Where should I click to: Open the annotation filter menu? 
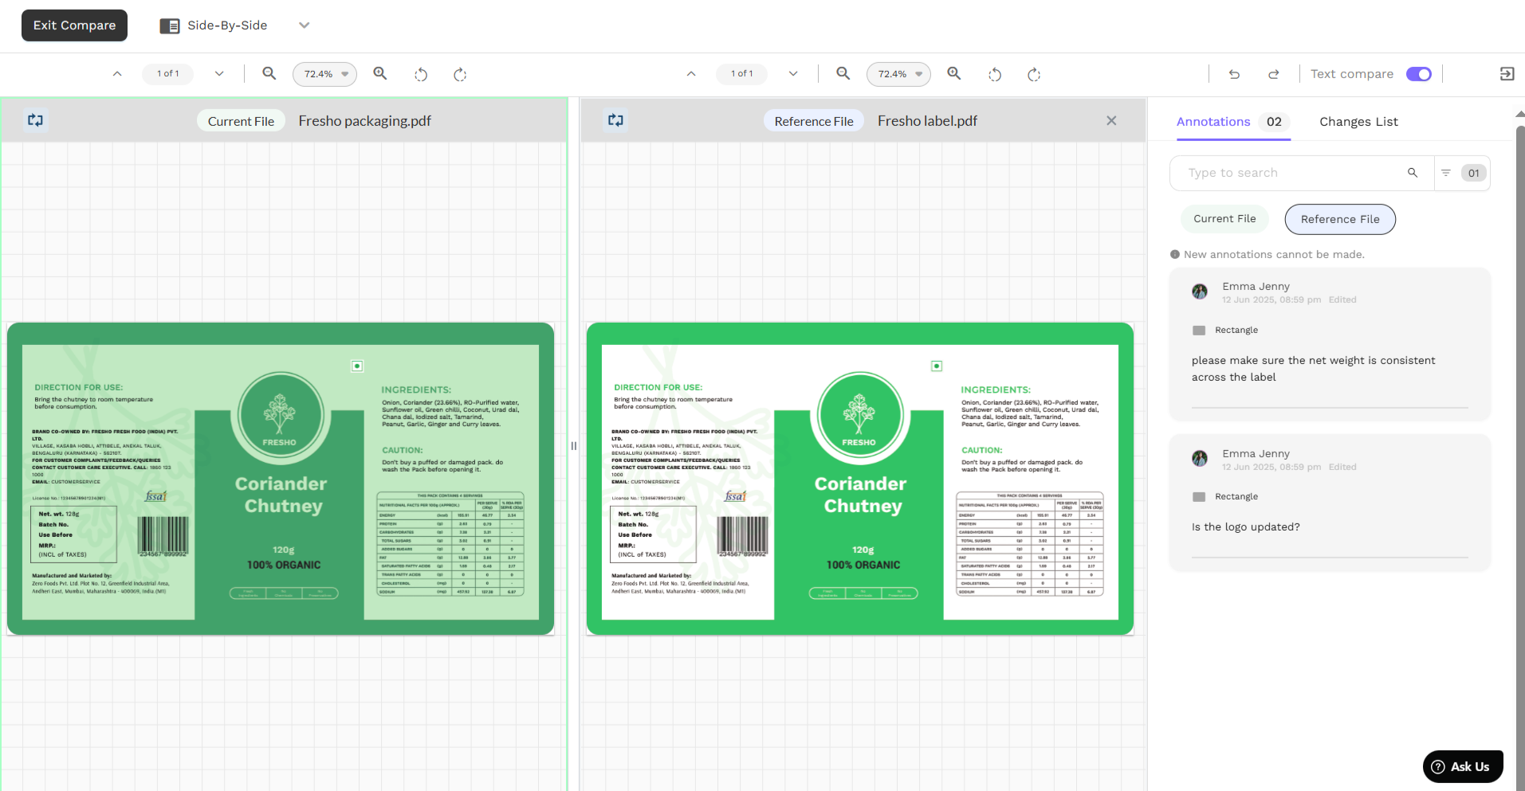[1446, 173]
